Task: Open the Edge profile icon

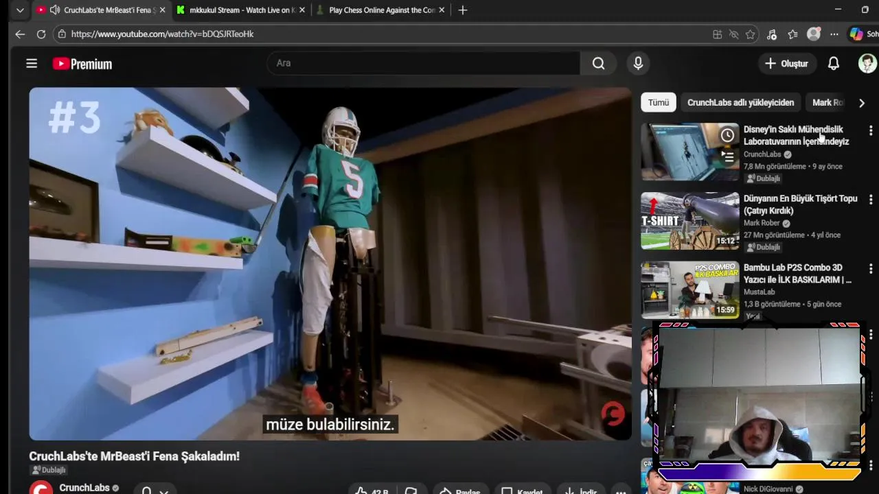Action: point(814,34)
